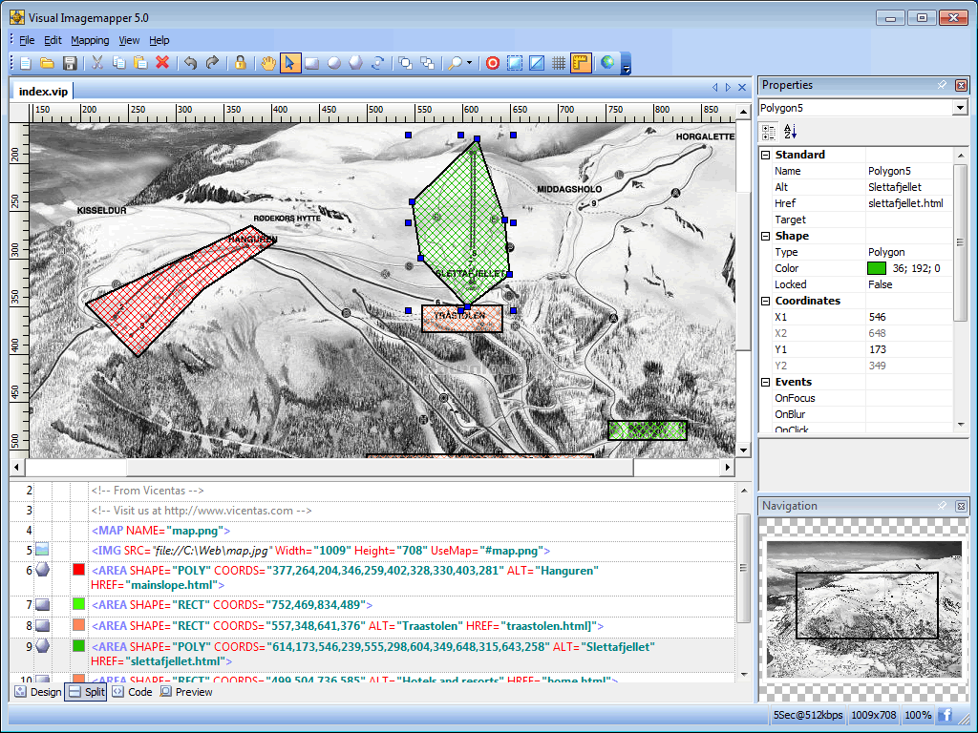Toggle the dashed selection frame icon
978x733 pixels.
point(515,63)
